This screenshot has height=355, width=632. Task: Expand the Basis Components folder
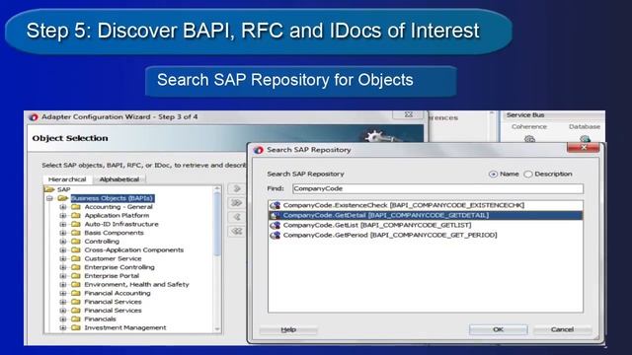[x=63, y=233]
